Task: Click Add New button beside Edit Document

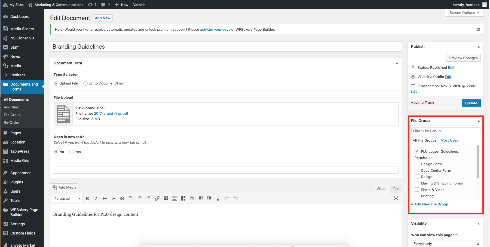Action: pyautogui.click(x=103, y=18)
